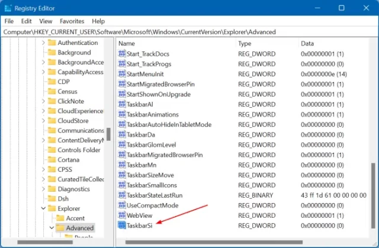The width and height of the screenshot is (379, 248).
Task: Click the Census folder icon
Action: (x=52, y=92)
